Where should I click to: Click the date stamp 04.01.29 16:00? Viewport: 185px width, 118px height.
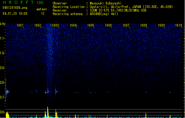coord(15,14)
